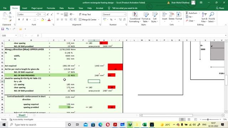
Task: Click the insert function fx icon
Action: coord(38,36)
